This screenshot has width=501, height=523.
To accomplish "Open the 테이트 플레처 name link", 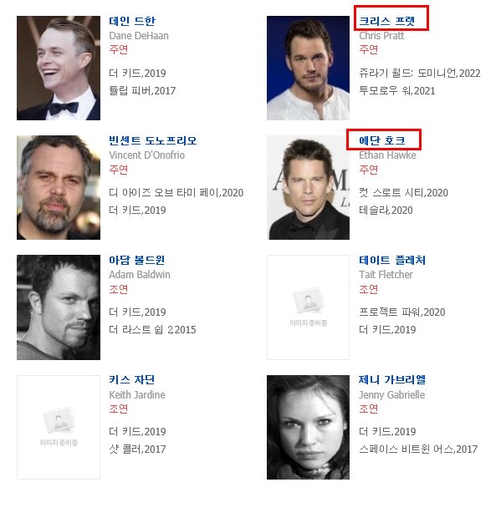I will tap(392, 260).
